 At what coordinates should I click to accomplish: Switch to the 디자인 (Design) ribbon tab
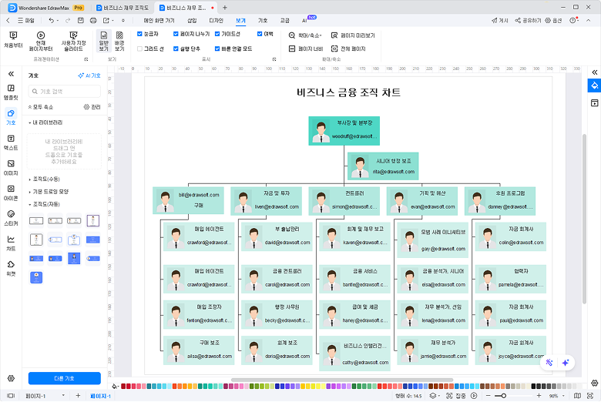click(x=216, y=20)
